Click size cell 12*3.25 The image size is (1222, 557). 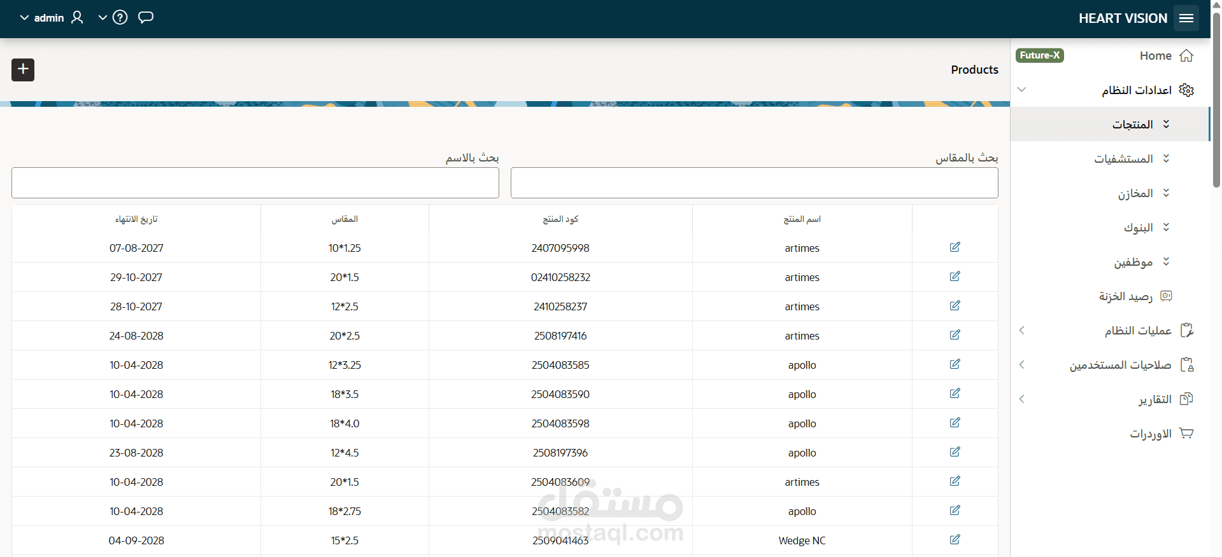pyautogui.click(x=345, y=365)
